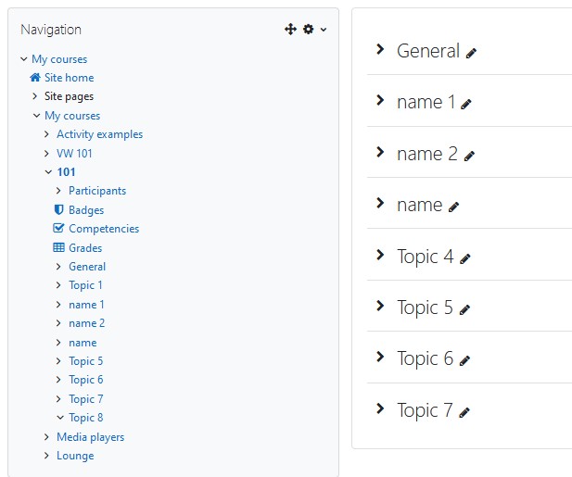Click the Grades table icon

coord(58,247)
